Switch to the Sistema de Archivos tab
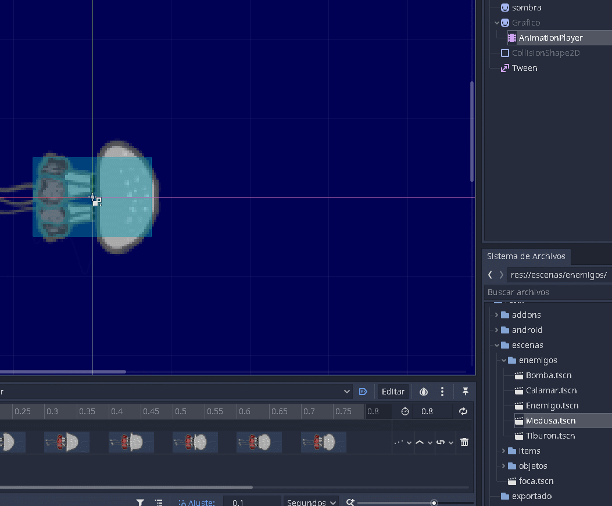This screenshot has height=506, width=612. pyautogui.click(x=526, y=256)
